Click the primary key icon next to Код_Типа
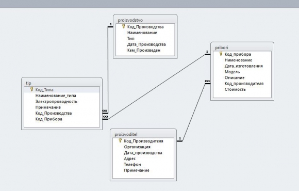Screen dimensions: 299x191 click(x=31, y=89)
